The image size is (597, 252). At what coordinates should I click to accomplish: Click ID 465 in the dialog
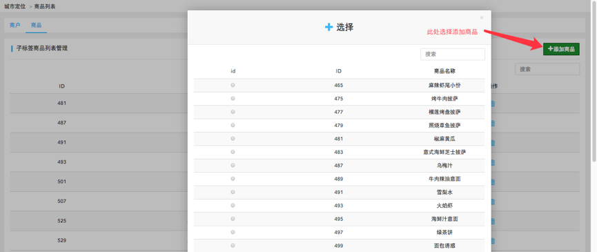pyautogui.click(x=338, y=86)
